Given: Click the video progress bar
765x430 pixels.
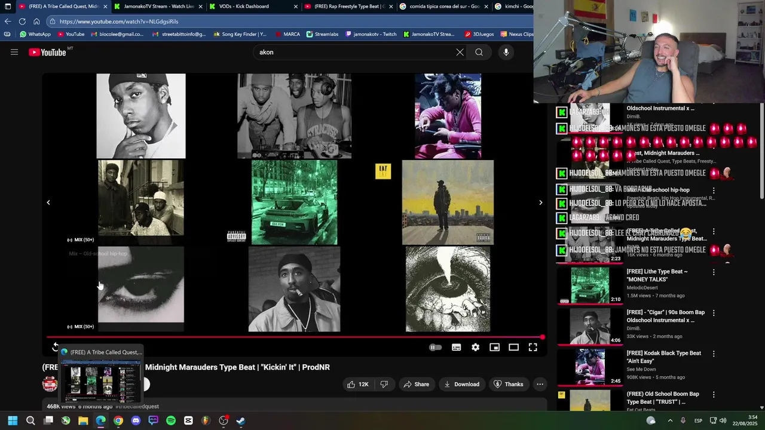Looking at the screenshot, I should 295,337.
